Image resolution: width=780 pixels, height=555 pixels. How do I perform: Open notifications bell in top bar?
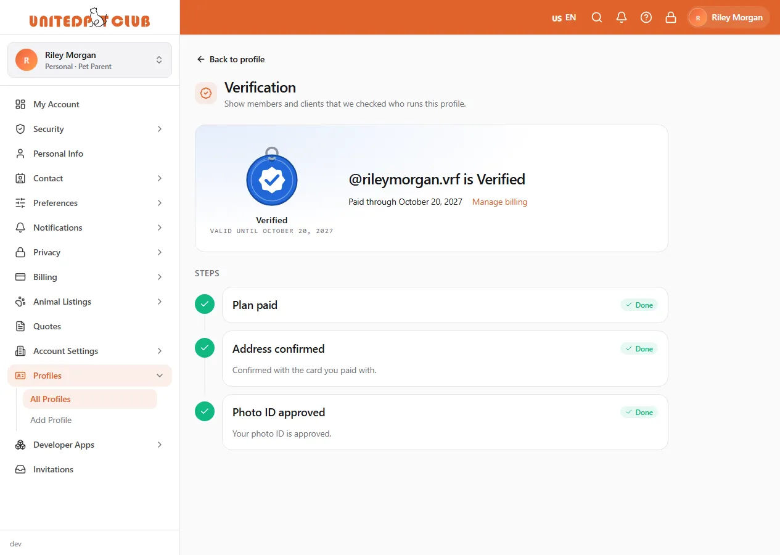point(622,17)
